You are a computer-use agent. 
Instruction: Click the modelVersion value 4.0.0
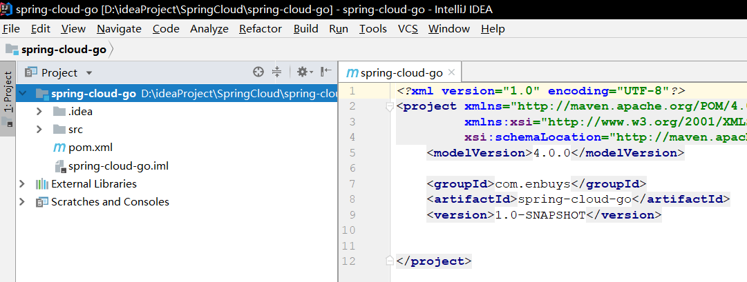[x=551, y=152]
